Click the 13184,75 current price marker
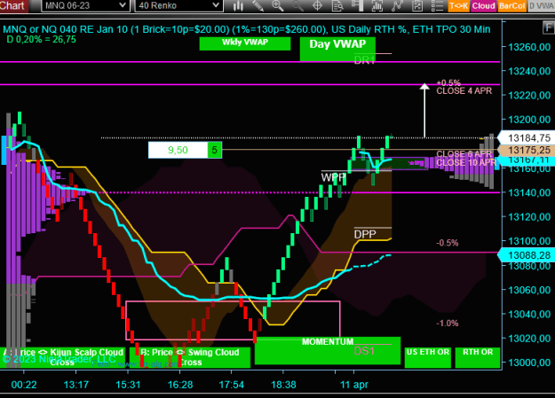This screenshot has height=398, width=555. 527,138
